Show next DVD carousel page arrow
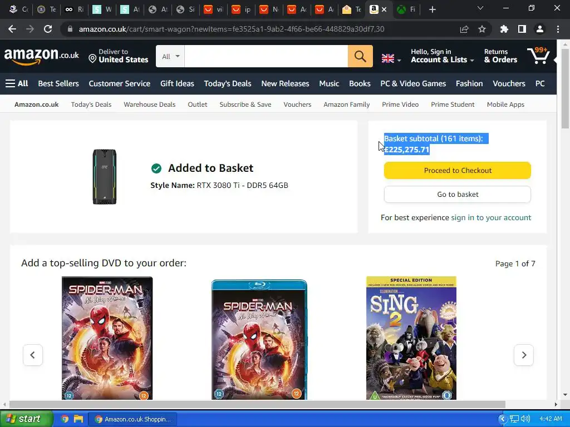Screen dimensions: 570x427 524,355
